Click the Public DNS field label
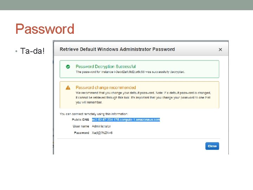The width and height of the screenshot is (253, 190). [x=80, y=120]
